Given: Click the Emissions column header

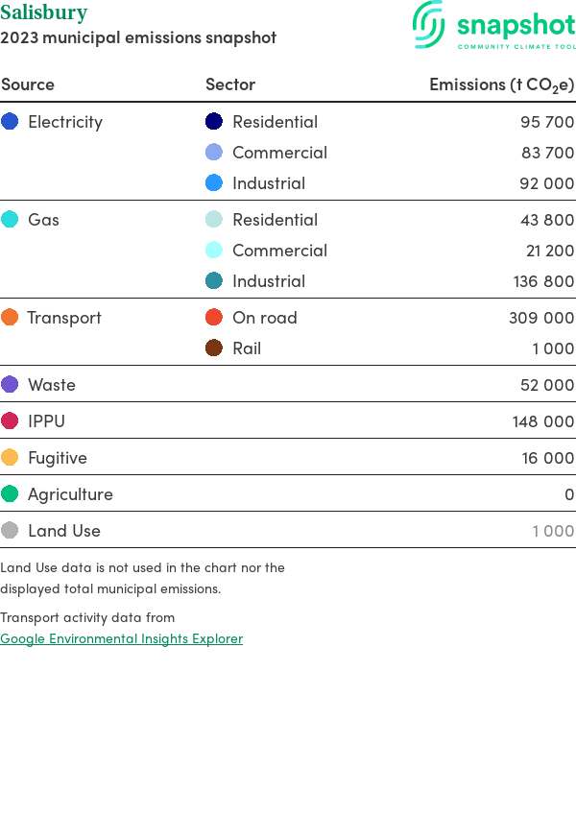Looking at the screenshot, I should click(x=501, y=84).
